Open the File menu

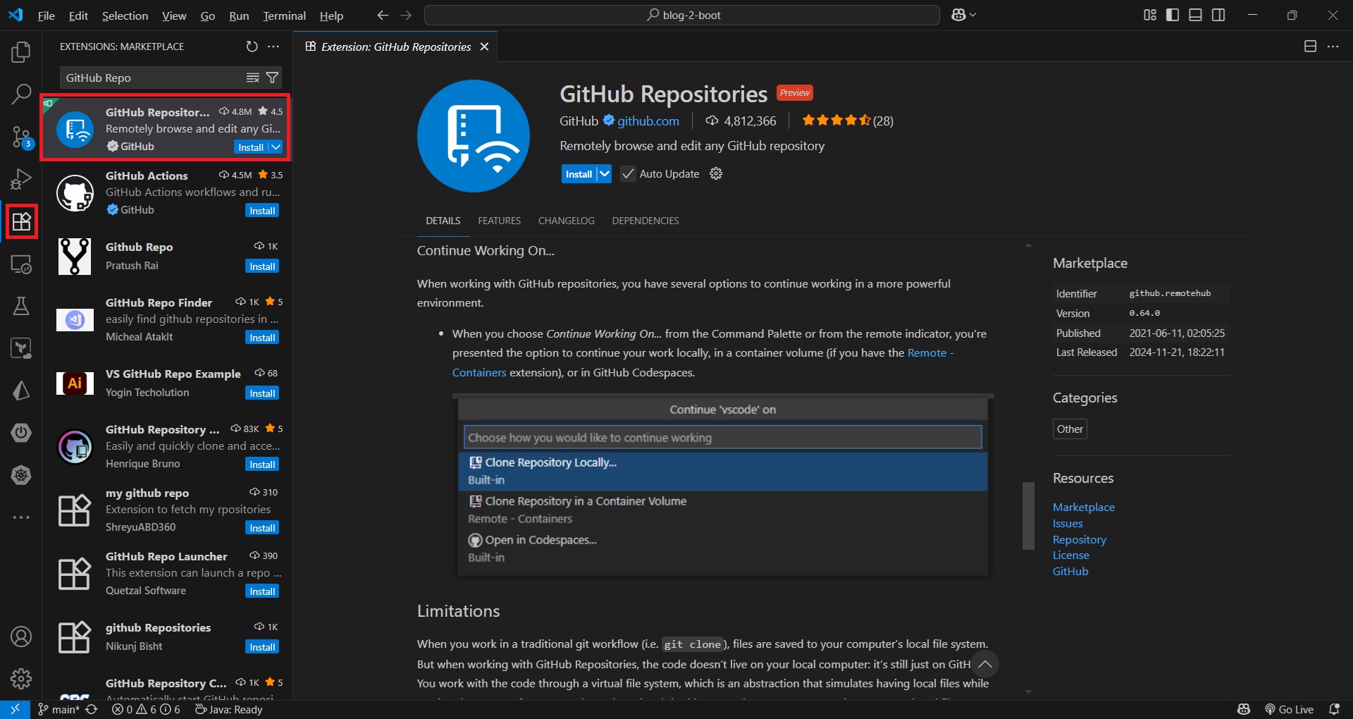tap(47, 16)
